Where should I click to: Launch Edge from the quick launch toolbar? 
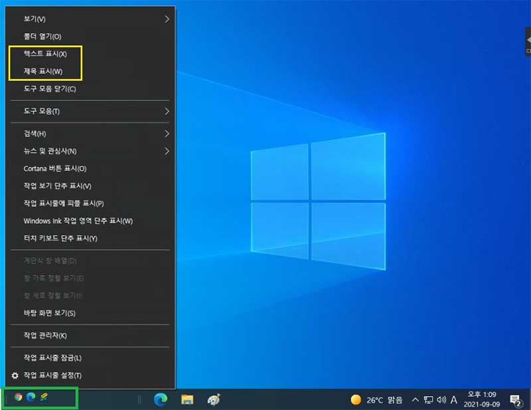tap(31, 397)
